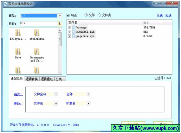181x133 pixels.
Task: Close the 双龙文件批量改名 window
Action: pyautogui.click(x=173, y=3)
